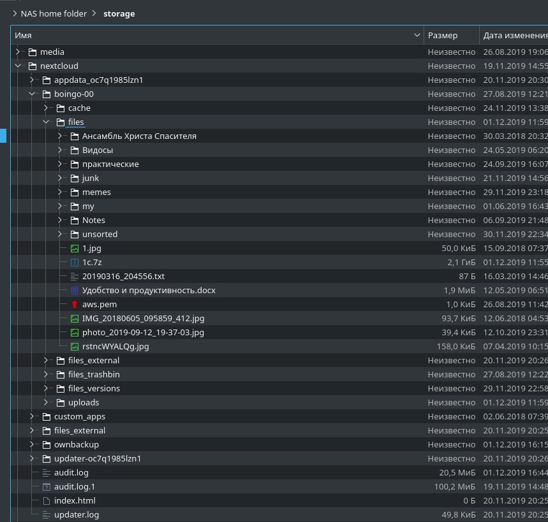Expand the Ансамбль Христа Спасителя folder
This screenshot has width=548, height=522.
coord(60,136)
